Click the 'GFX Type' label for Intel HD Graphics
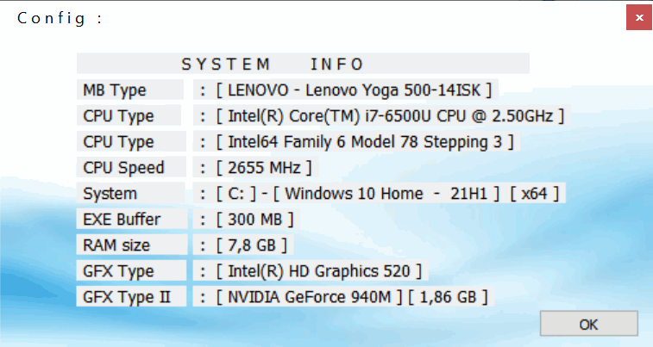This screenshot has width=653, height=347. coord(131,270)
